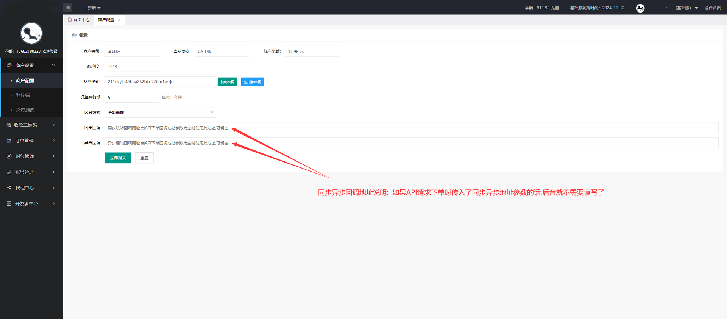Click the 商户设置 gear icon
The image size is (727, 319).
[x=9, y=66]
